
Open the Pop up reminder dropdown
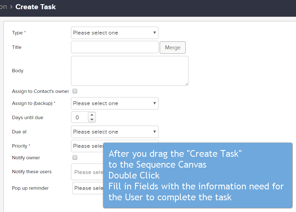point(87,188)
